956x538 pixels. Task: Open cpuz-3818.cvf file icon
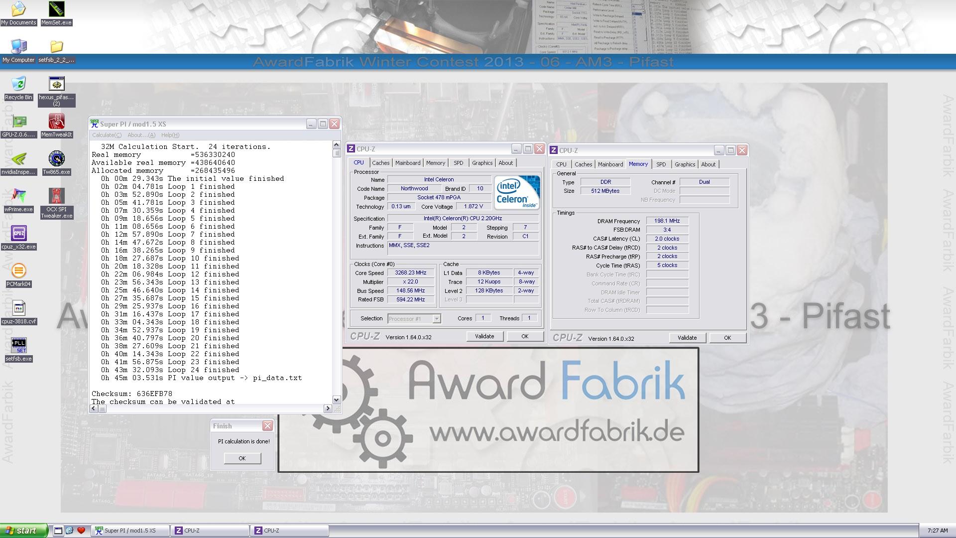[18, 312]
